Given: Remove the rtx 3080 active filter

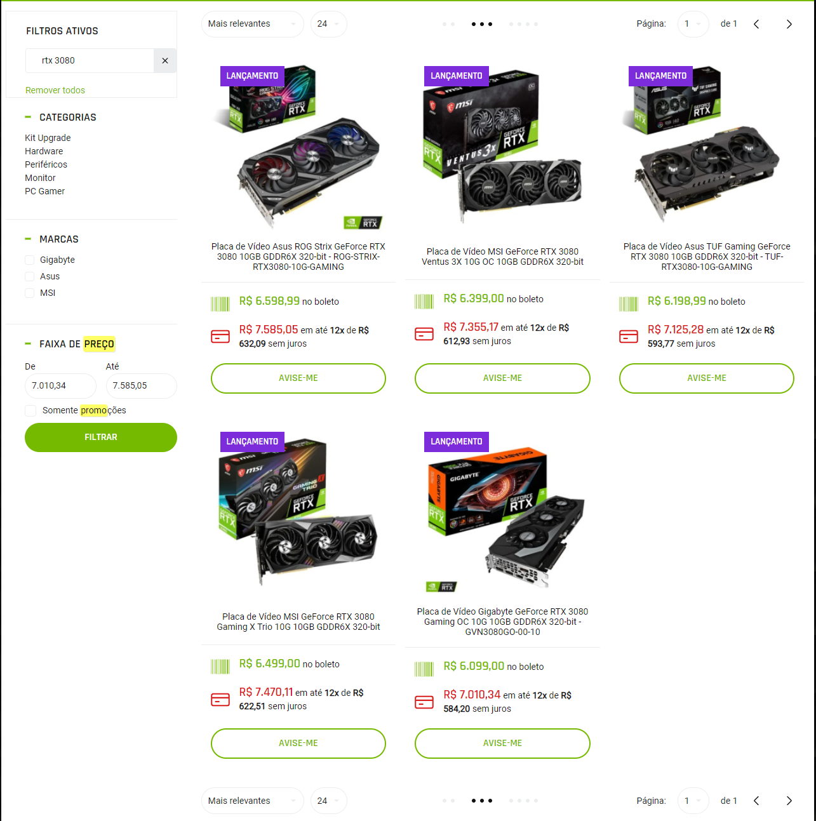Looking at the screenshot, I should click(165, 61).
